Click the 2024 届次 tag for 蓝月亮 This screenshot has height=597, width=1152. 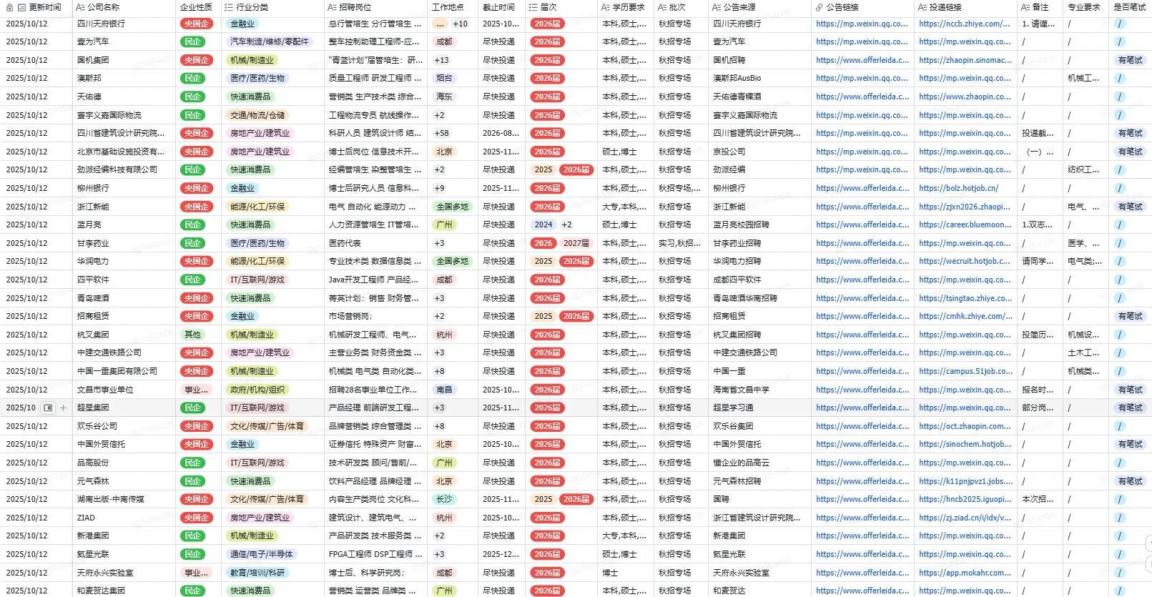(543, 225)
